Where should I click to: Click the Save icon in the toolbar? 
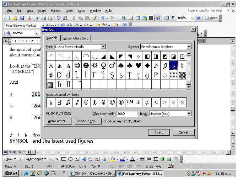point(21,18)
